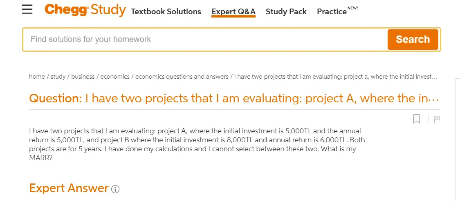Follow the 'study' breadcrumb link

pyautogui.click(x=58, y=77)
